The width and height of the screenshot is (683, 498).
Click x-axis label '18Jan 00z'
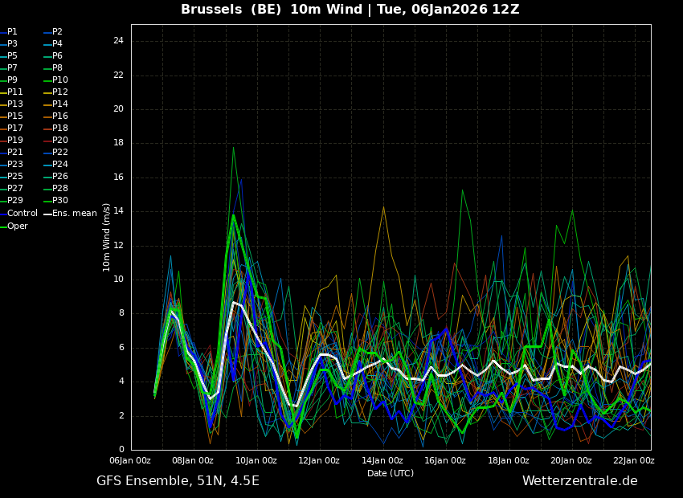click(x=509, y=460)
